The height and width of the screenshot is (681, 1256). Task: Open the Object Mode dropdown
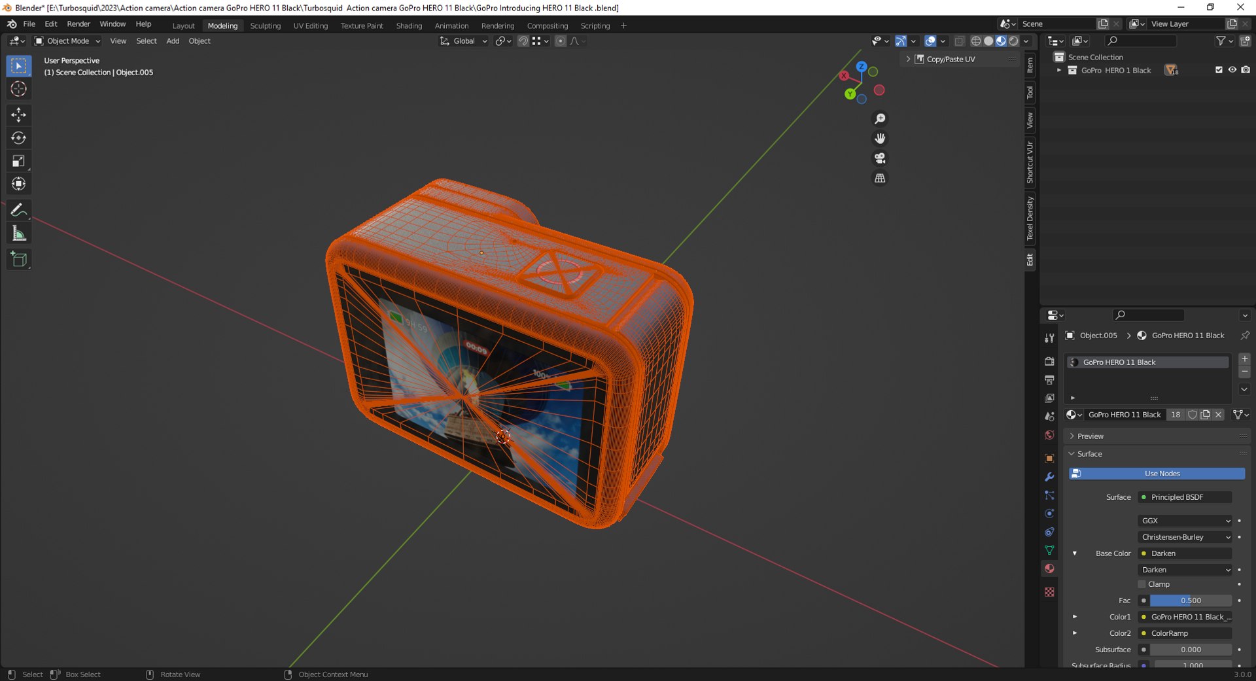click(67, 41)
